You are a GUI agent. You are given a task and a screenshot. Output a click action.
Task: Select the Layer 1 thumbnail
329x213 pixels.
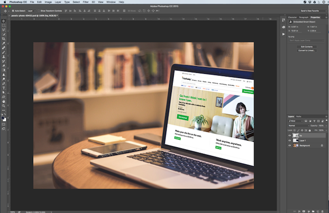[x=296, y=140]
